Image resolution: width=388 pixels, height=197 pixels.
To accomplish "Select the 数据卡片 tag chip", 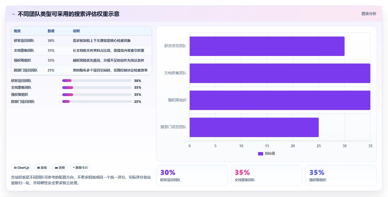I will coord(80,168).
